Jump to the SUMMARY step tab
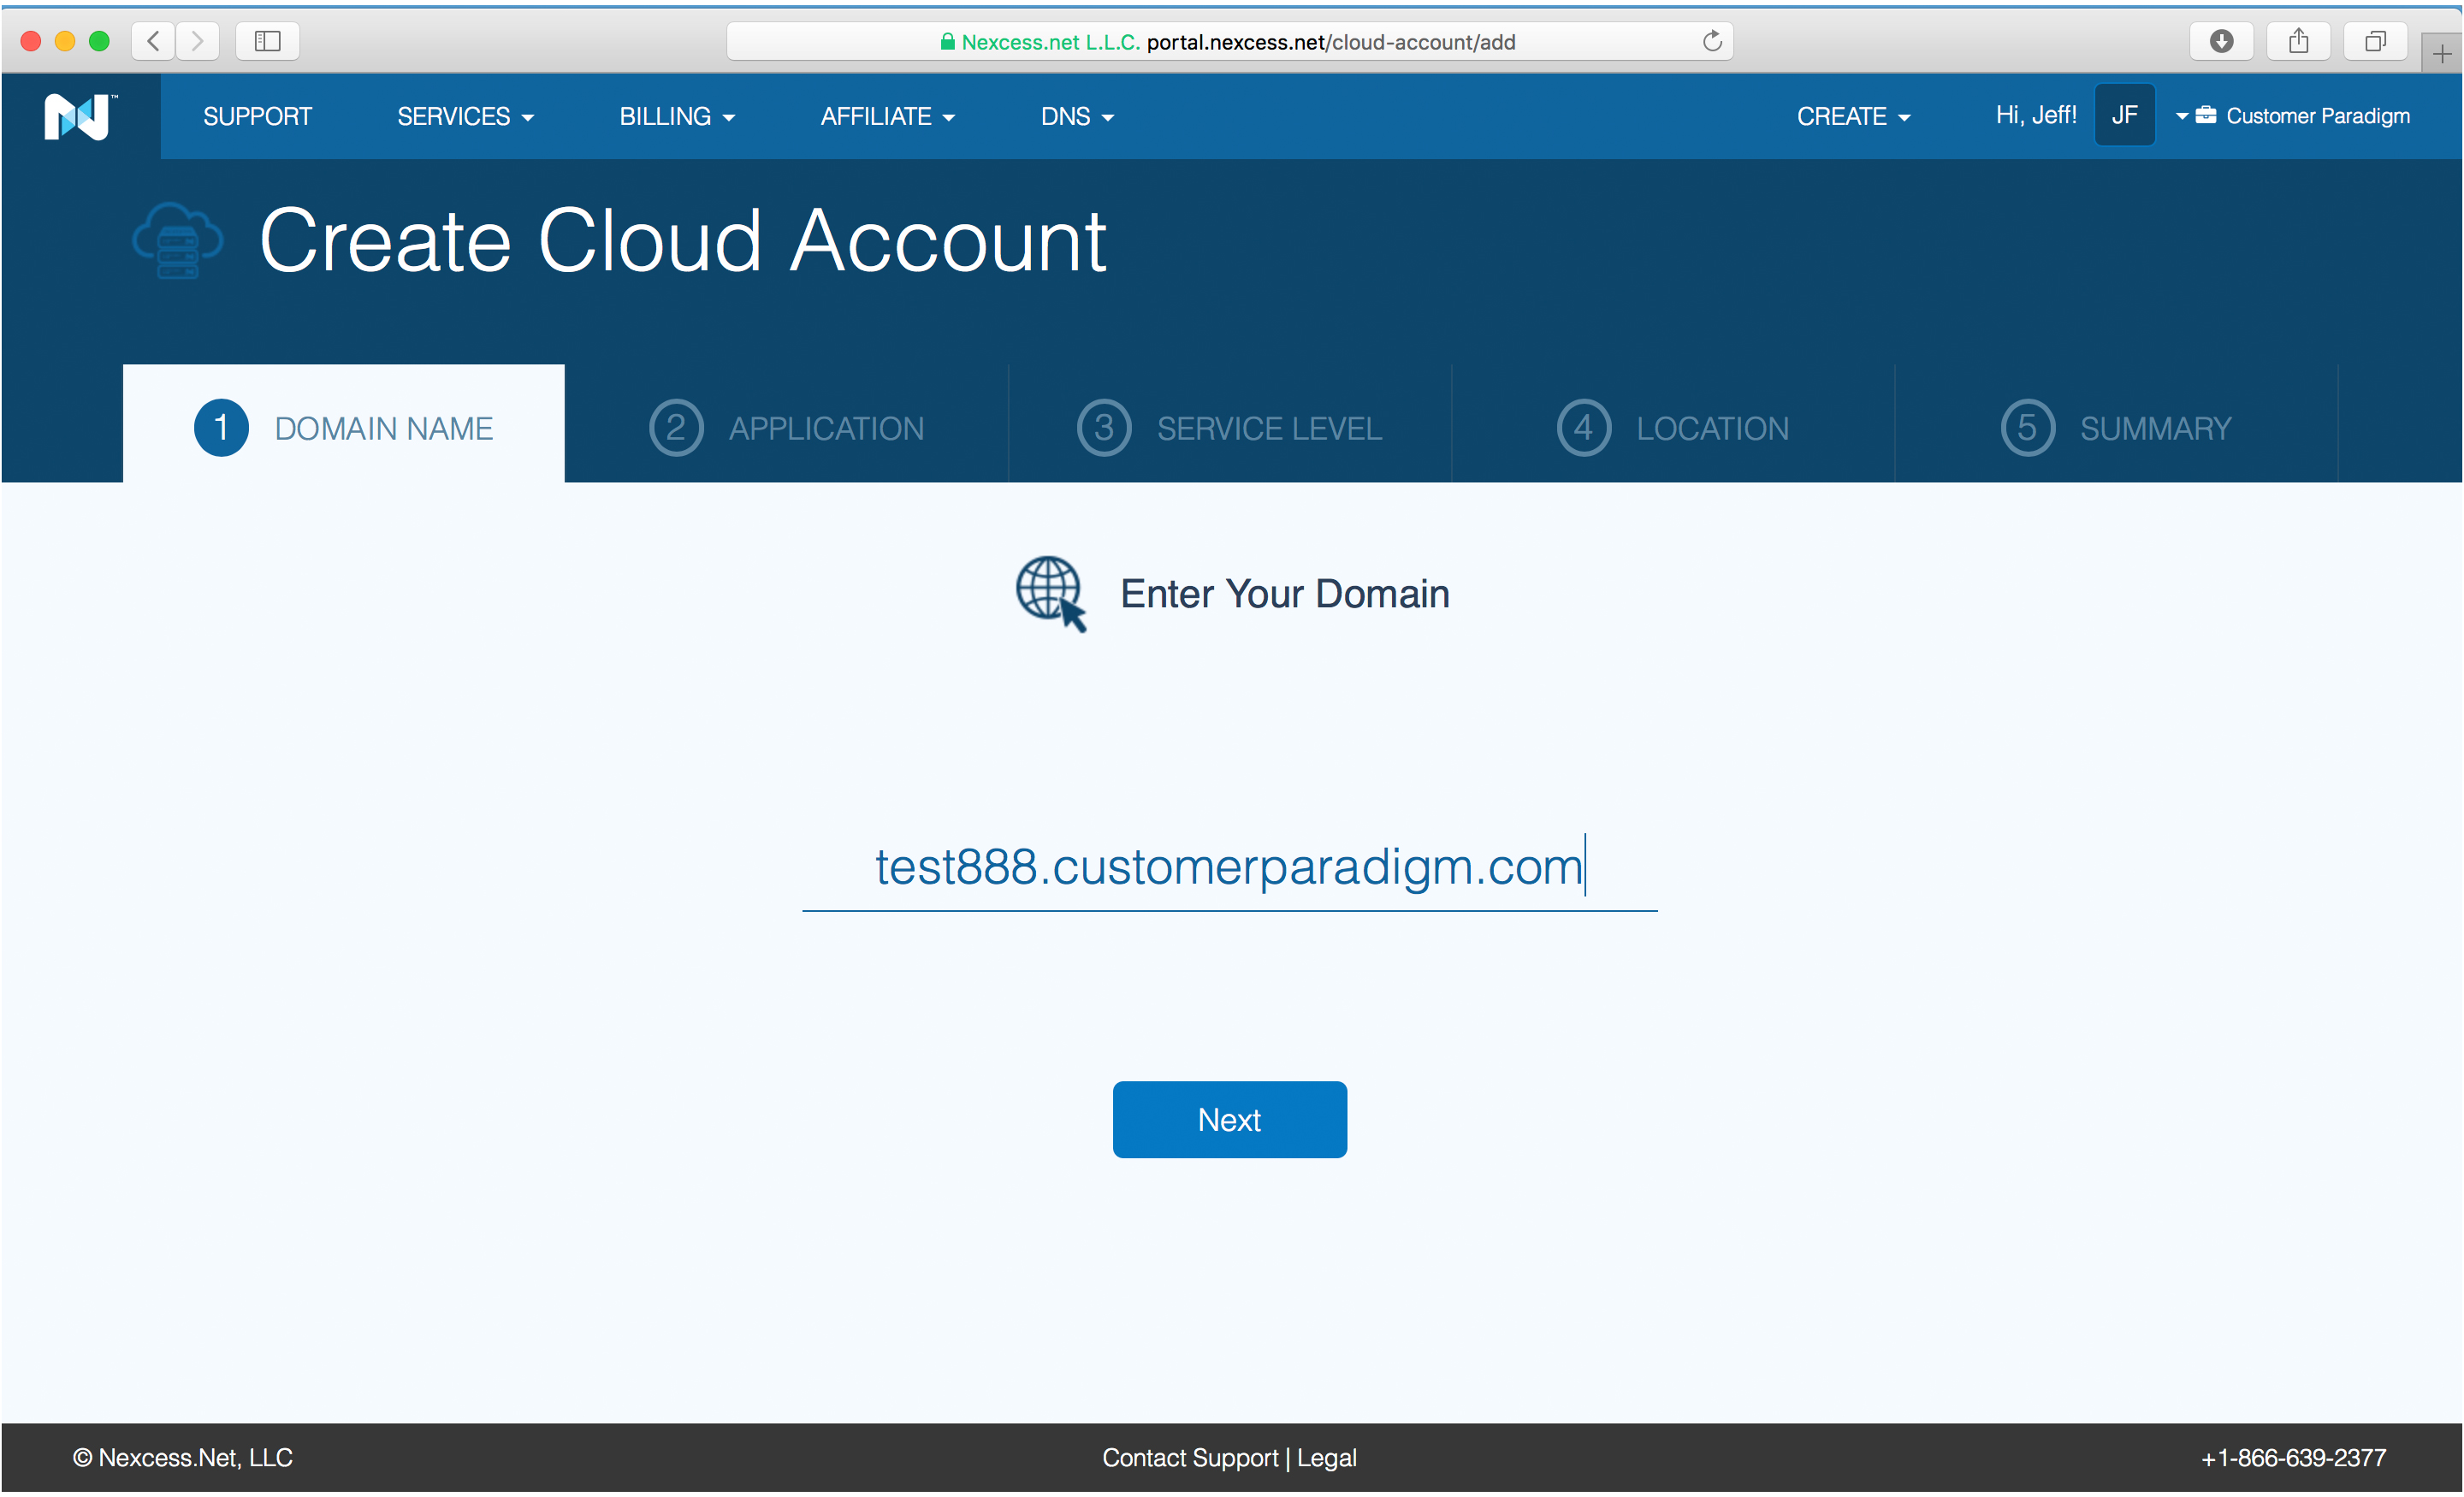 pyautogui.click(x=2116, y=424)
